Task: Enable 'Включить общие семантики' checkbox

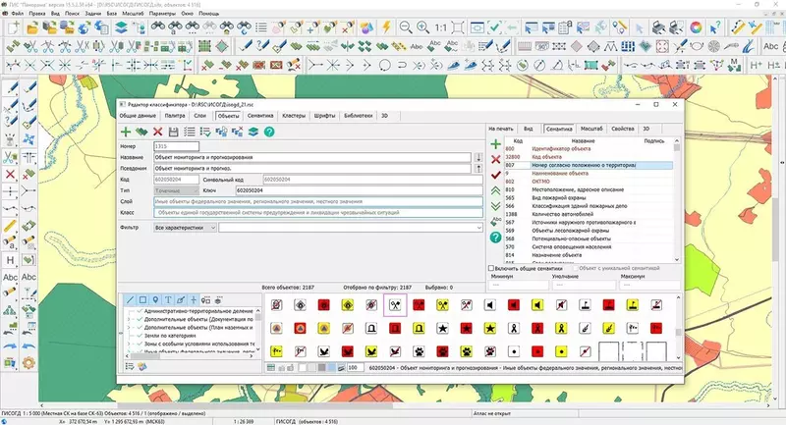Action: click(493, 268)
